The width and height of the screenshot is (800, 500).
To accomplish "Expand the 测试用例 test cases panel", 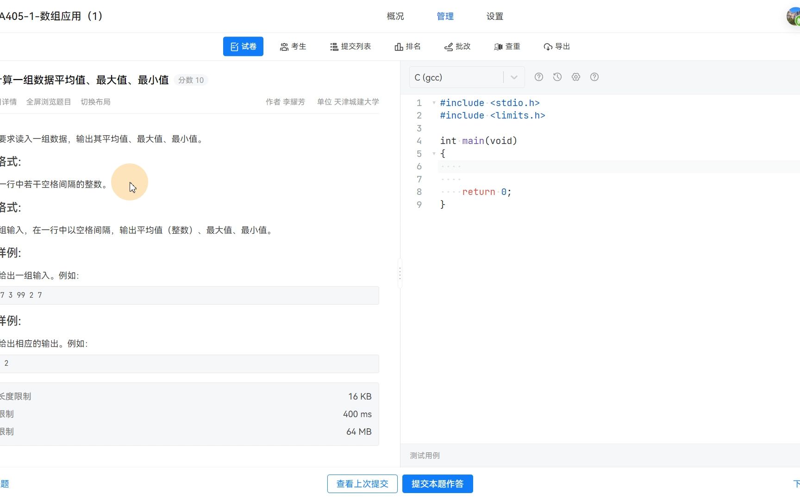I will [x=425, y=455].
